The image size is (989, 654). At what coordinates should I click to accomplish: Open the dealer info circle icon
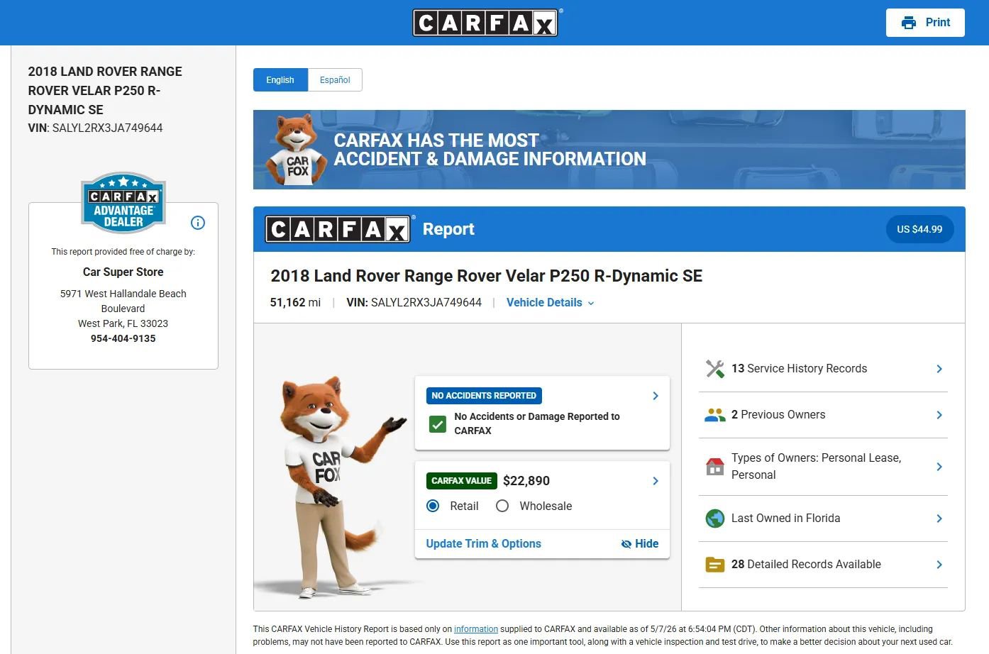pyautogui.click(x=198, y=223)
